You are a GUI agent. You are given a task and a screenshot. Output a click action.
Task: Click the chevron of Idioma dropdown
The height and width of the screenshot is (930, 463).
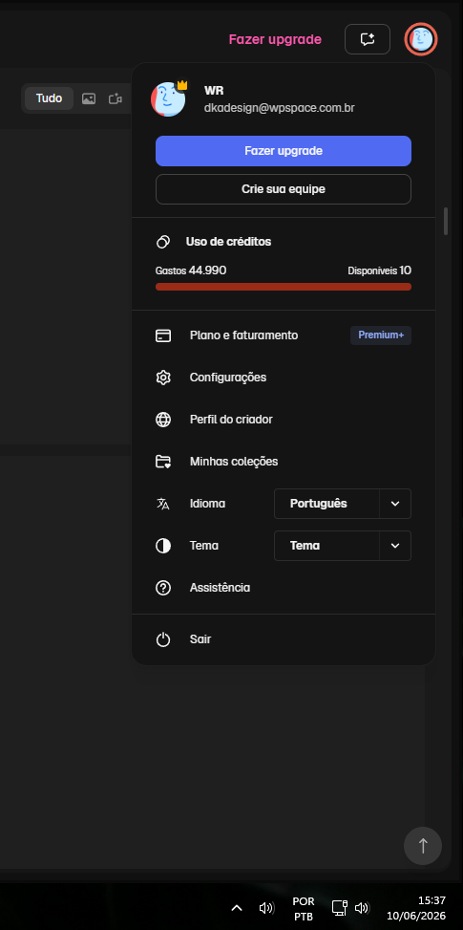(395, 504)
